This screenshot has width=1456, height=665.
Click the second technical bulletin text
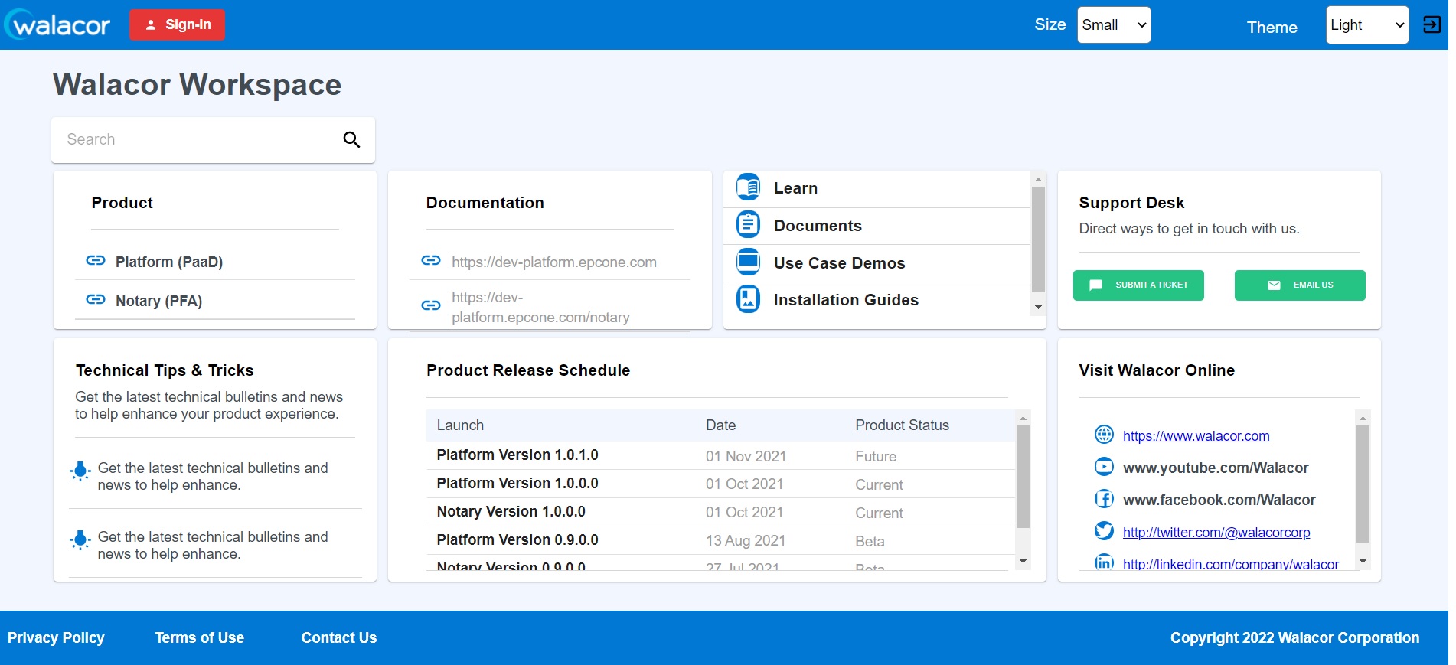pos(213,545)
